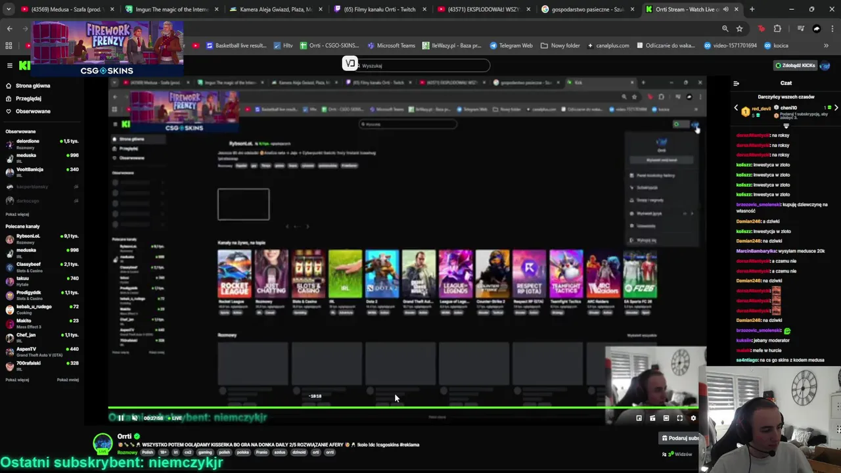The width and height of the screenshot is (841, 473).
Task: Open recommended channel RybsonLoL
Action: pyautogui.click(x=42, y=238)
